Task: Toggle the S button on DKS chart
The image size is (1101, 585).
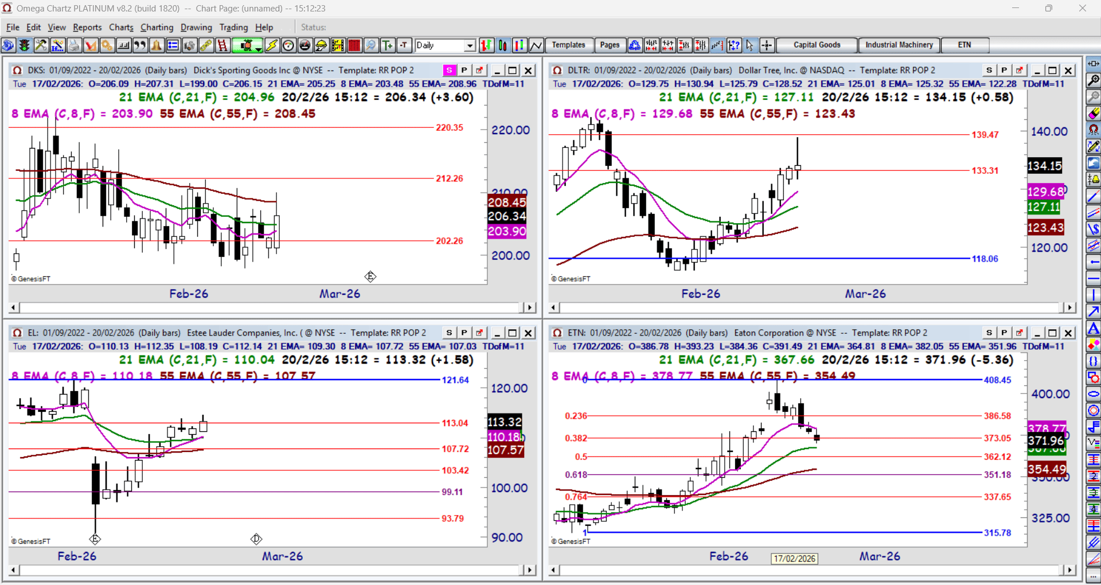Action: (450, 70)
